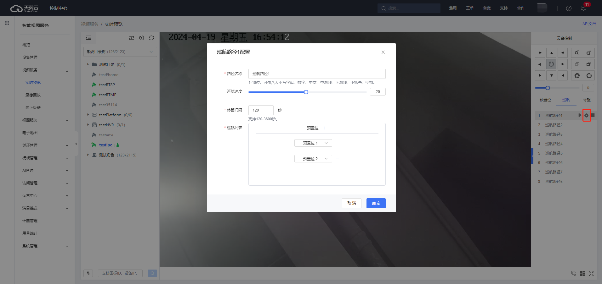
Task: Open settings gear for 巡航路径1
Action: tap(586, 115)
